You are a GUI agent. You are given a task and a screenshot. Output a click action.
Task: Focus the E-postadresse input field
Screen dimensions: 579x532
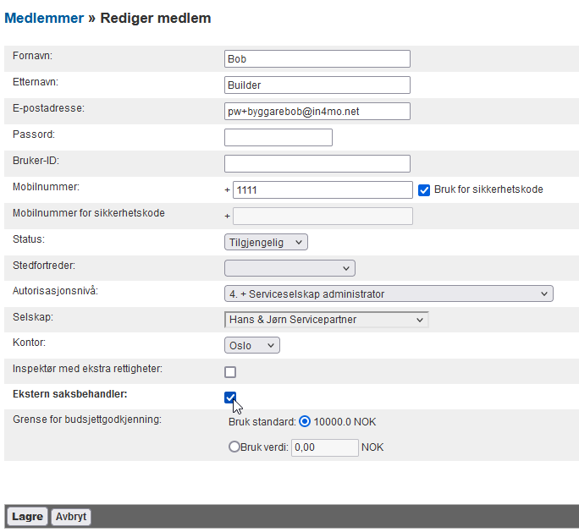pos(317,112)
